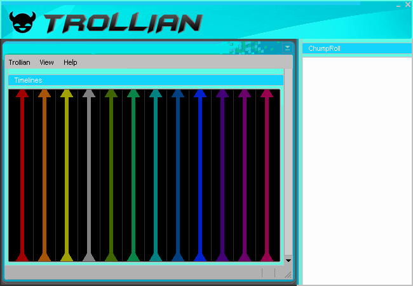Choose the gray timeline arrow
This screenshot has height=286, width=413.
click(x=89, y=175)
